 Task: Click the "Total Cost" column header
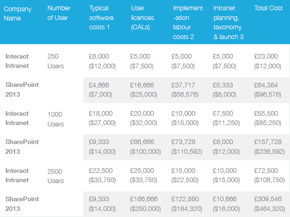tap(269, 8)
